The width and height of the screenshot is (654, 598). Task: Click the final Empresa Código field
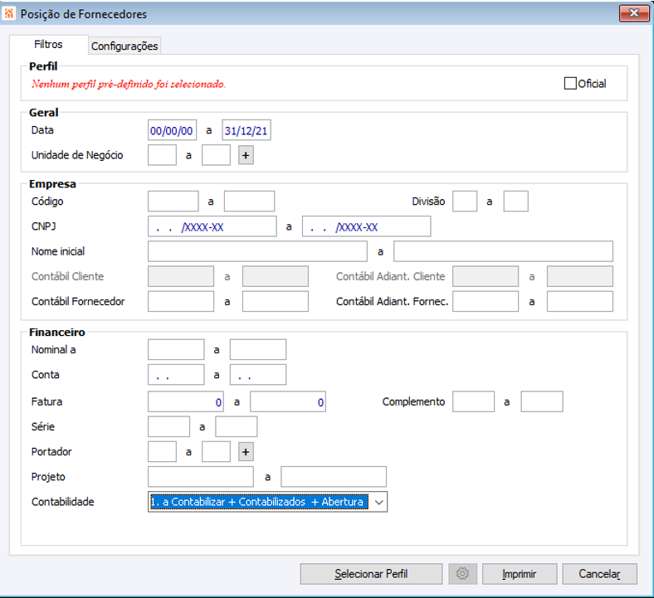pos(250,202)
